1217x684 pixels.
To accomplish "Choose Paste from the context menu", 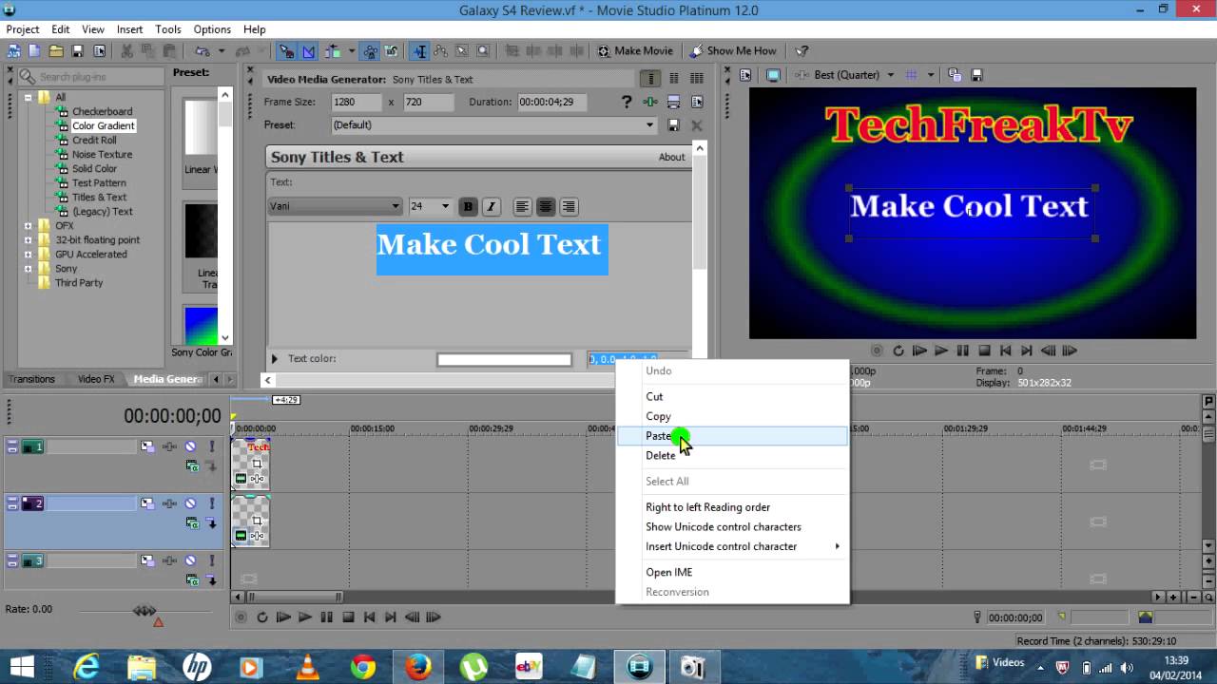I will [x=732, y=436].
